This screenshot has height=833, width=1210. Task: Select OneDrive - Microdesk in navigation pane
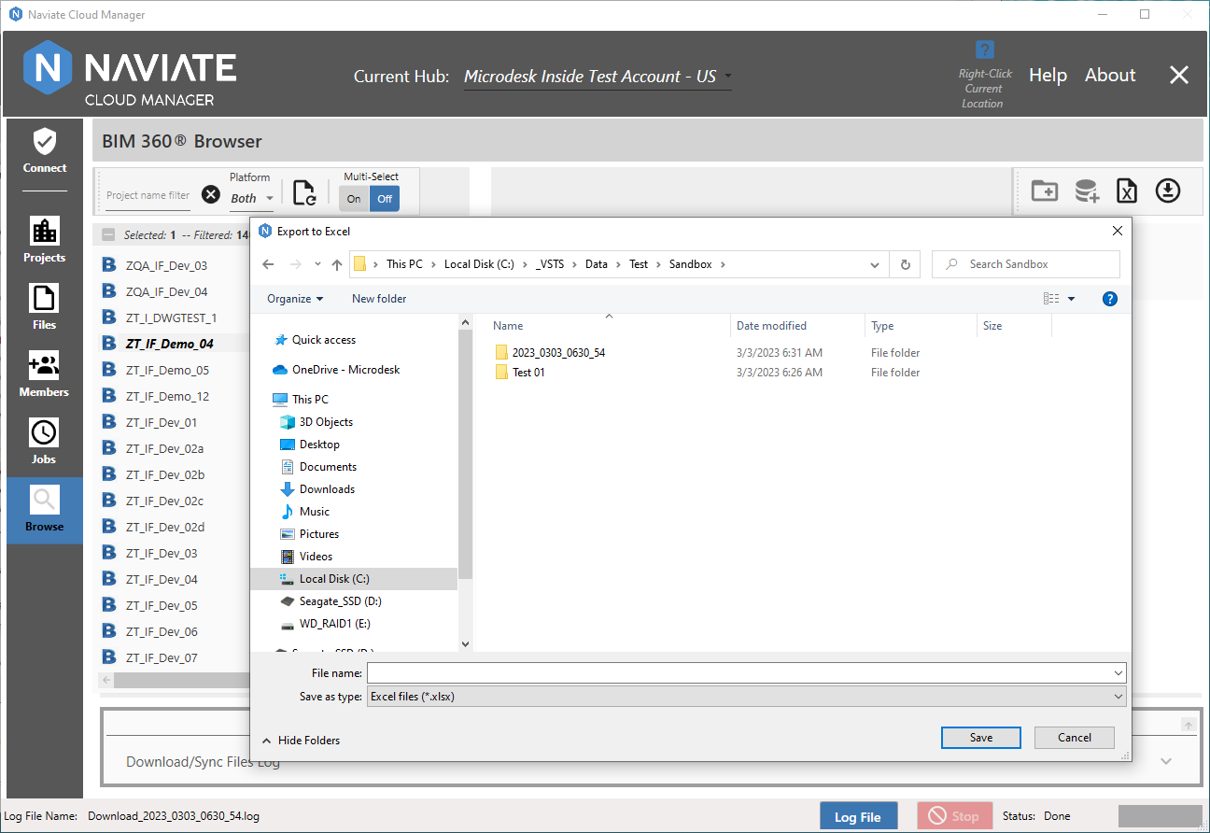336,370
